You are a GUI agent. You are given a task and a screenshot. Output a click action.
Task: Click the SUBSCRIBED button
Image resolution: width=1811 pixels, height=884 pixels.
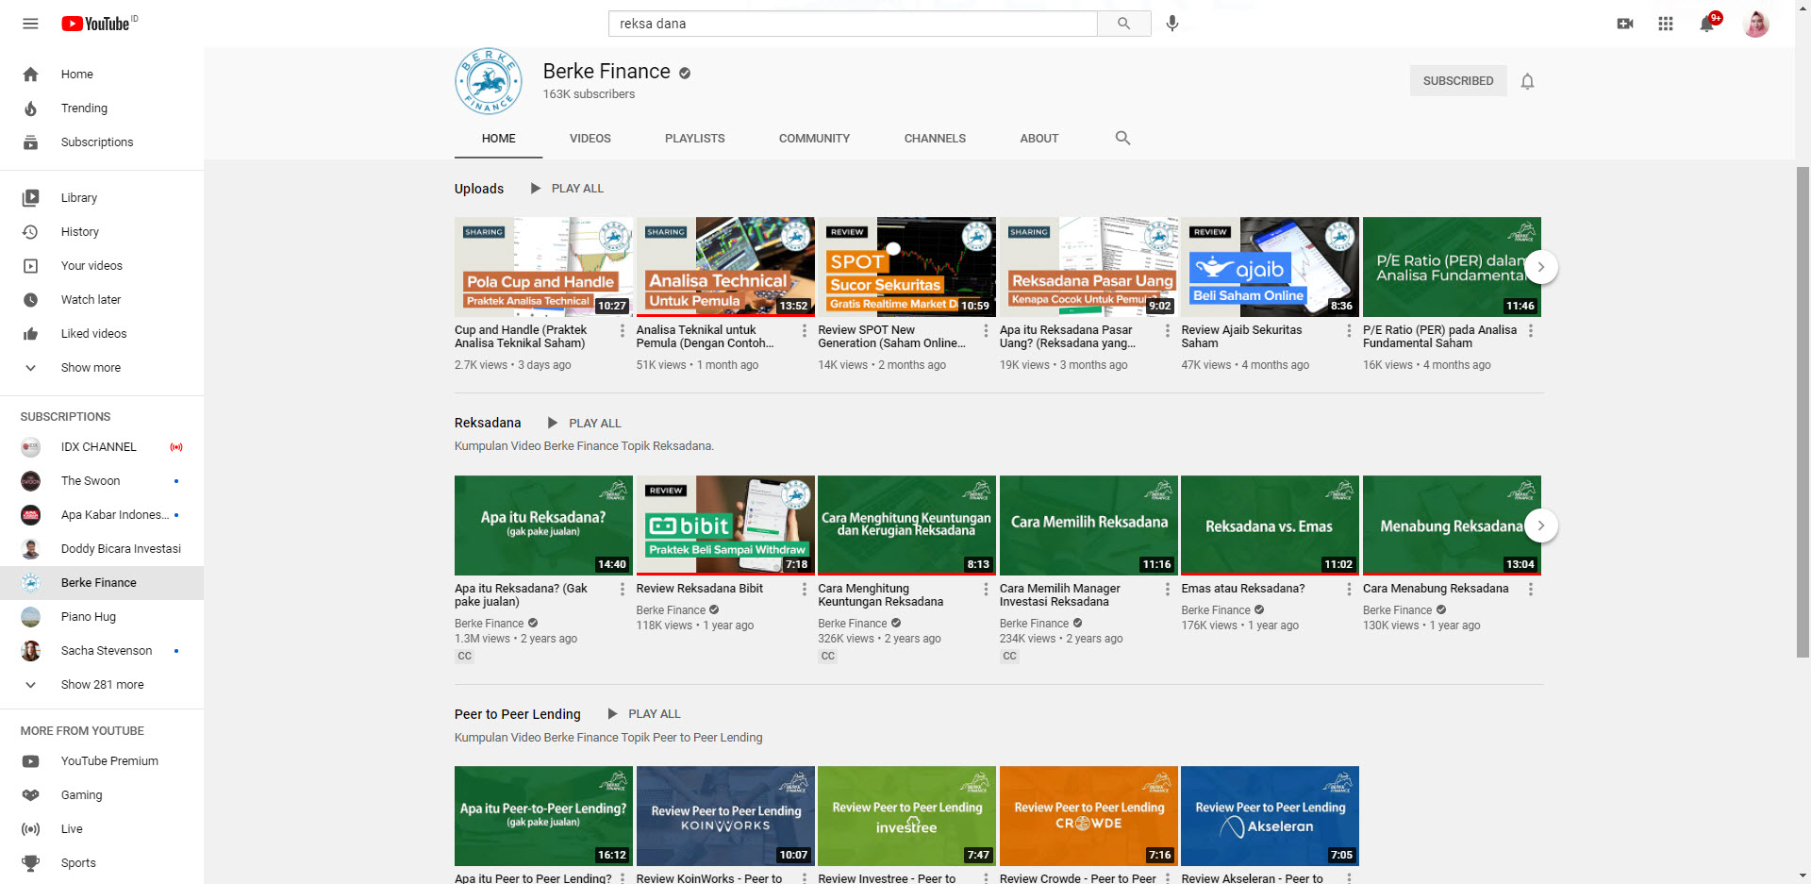(1457, 81)
